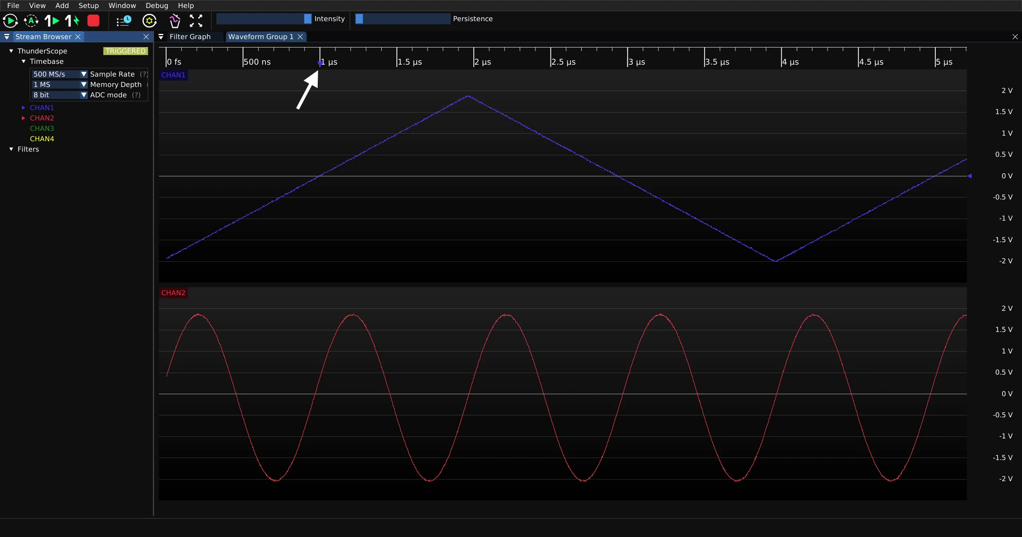
Task: Open the Debug menu
Action: (157, 6)
